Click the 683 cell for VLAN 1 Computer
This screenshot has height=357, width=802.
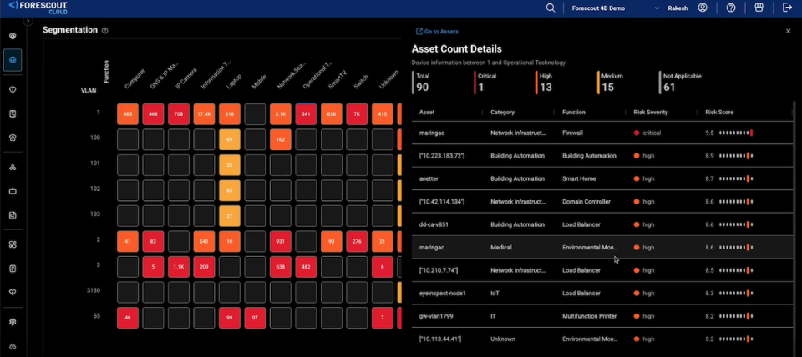pyautogui.click(x=128, y=113)
